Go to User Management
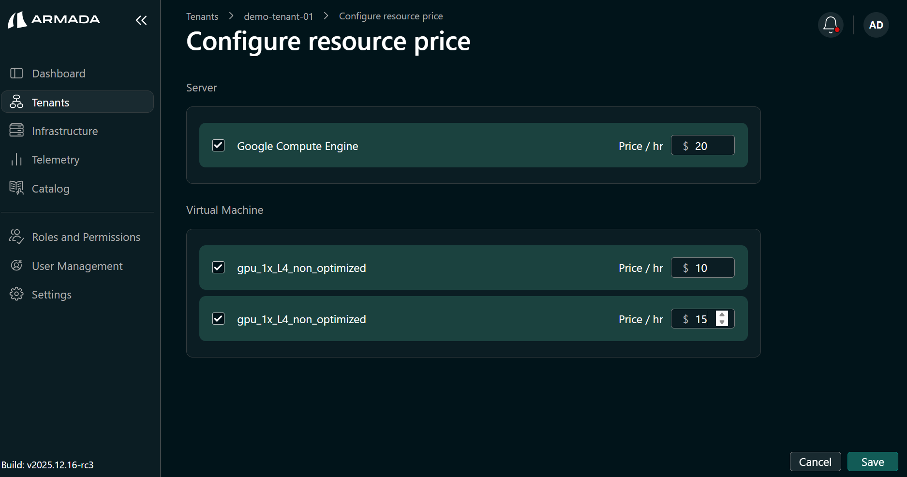The image size is (907, 477). (x=77, y=266)
